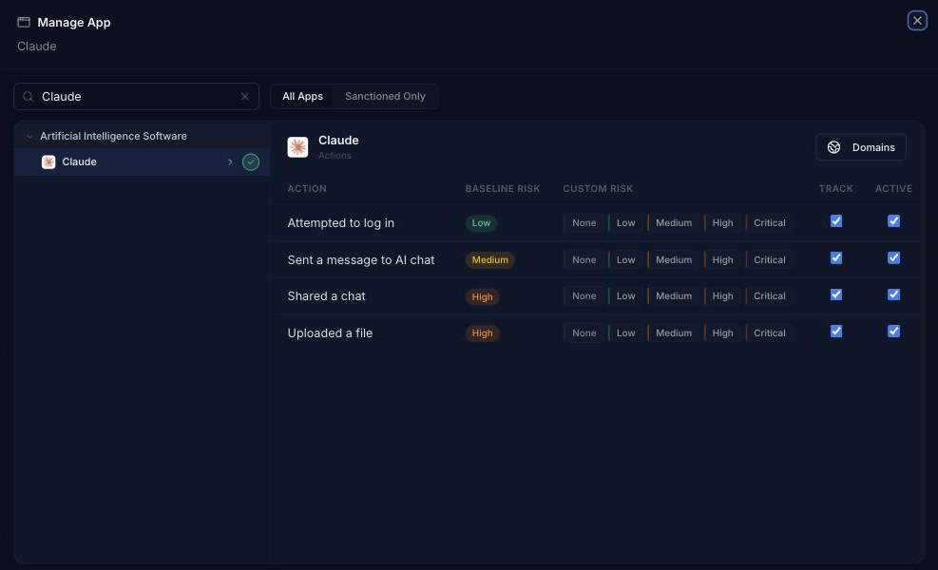Set Shared a chat custom risk Low
This screenshot has height=570, width=938.
pos(625,296)
